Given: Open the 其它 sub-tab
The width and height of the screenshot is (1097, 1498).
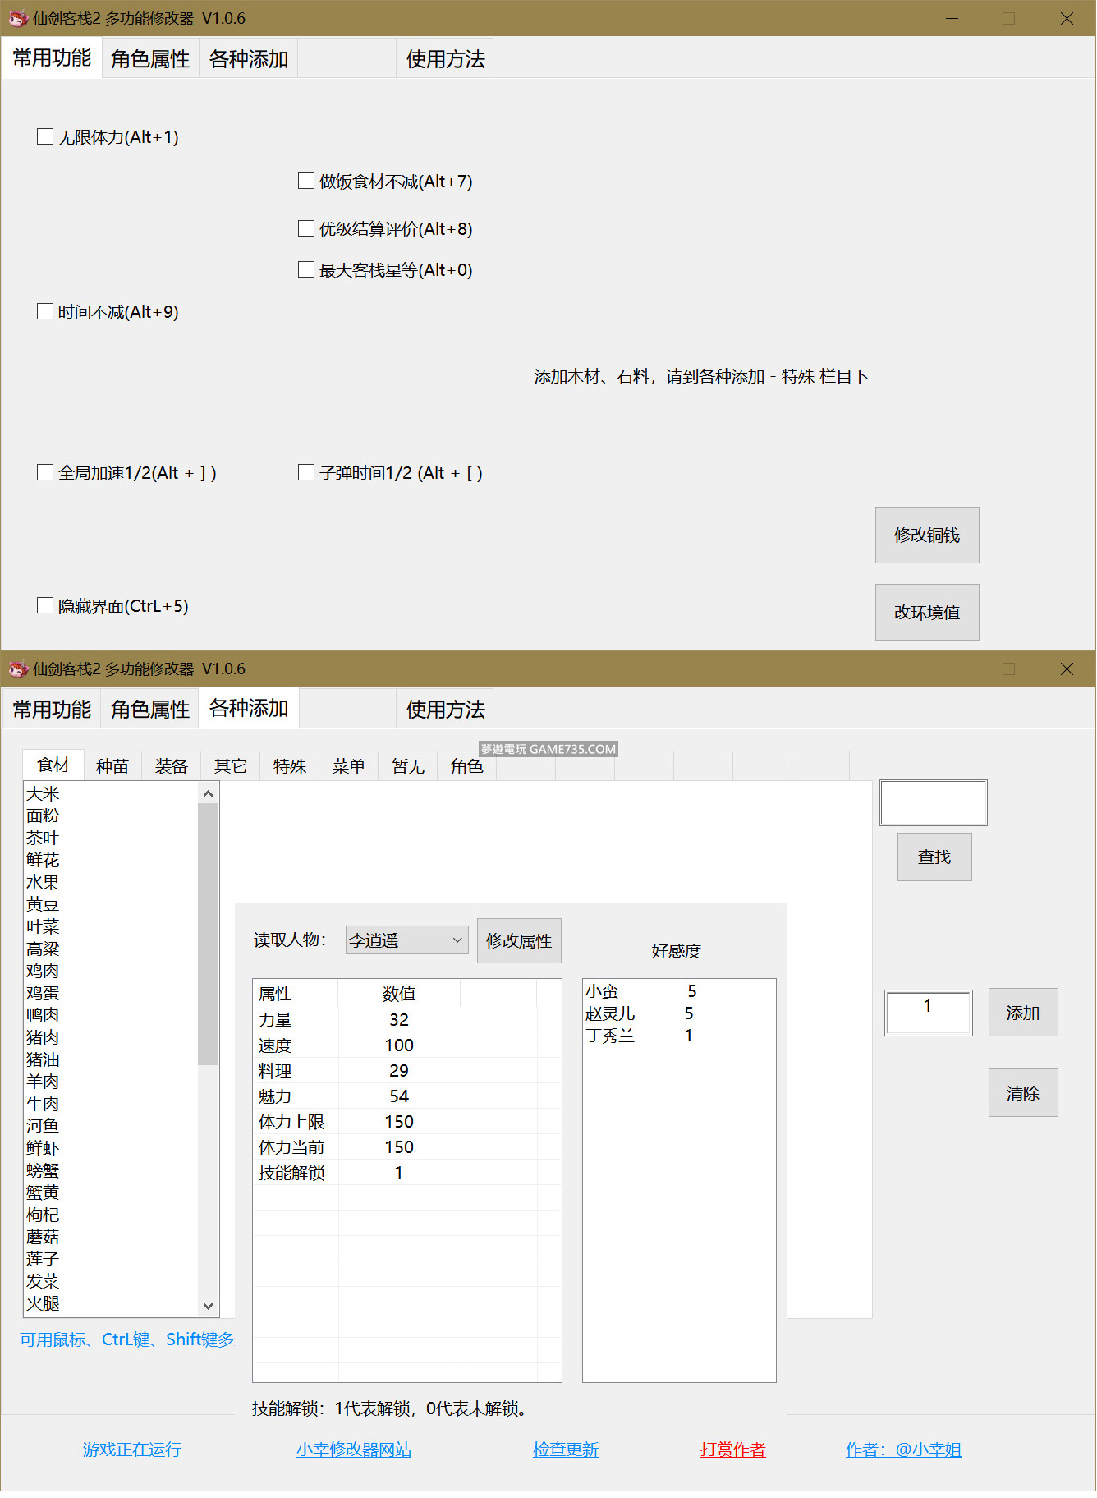Looking at the screenshot, I should point(231,766).
